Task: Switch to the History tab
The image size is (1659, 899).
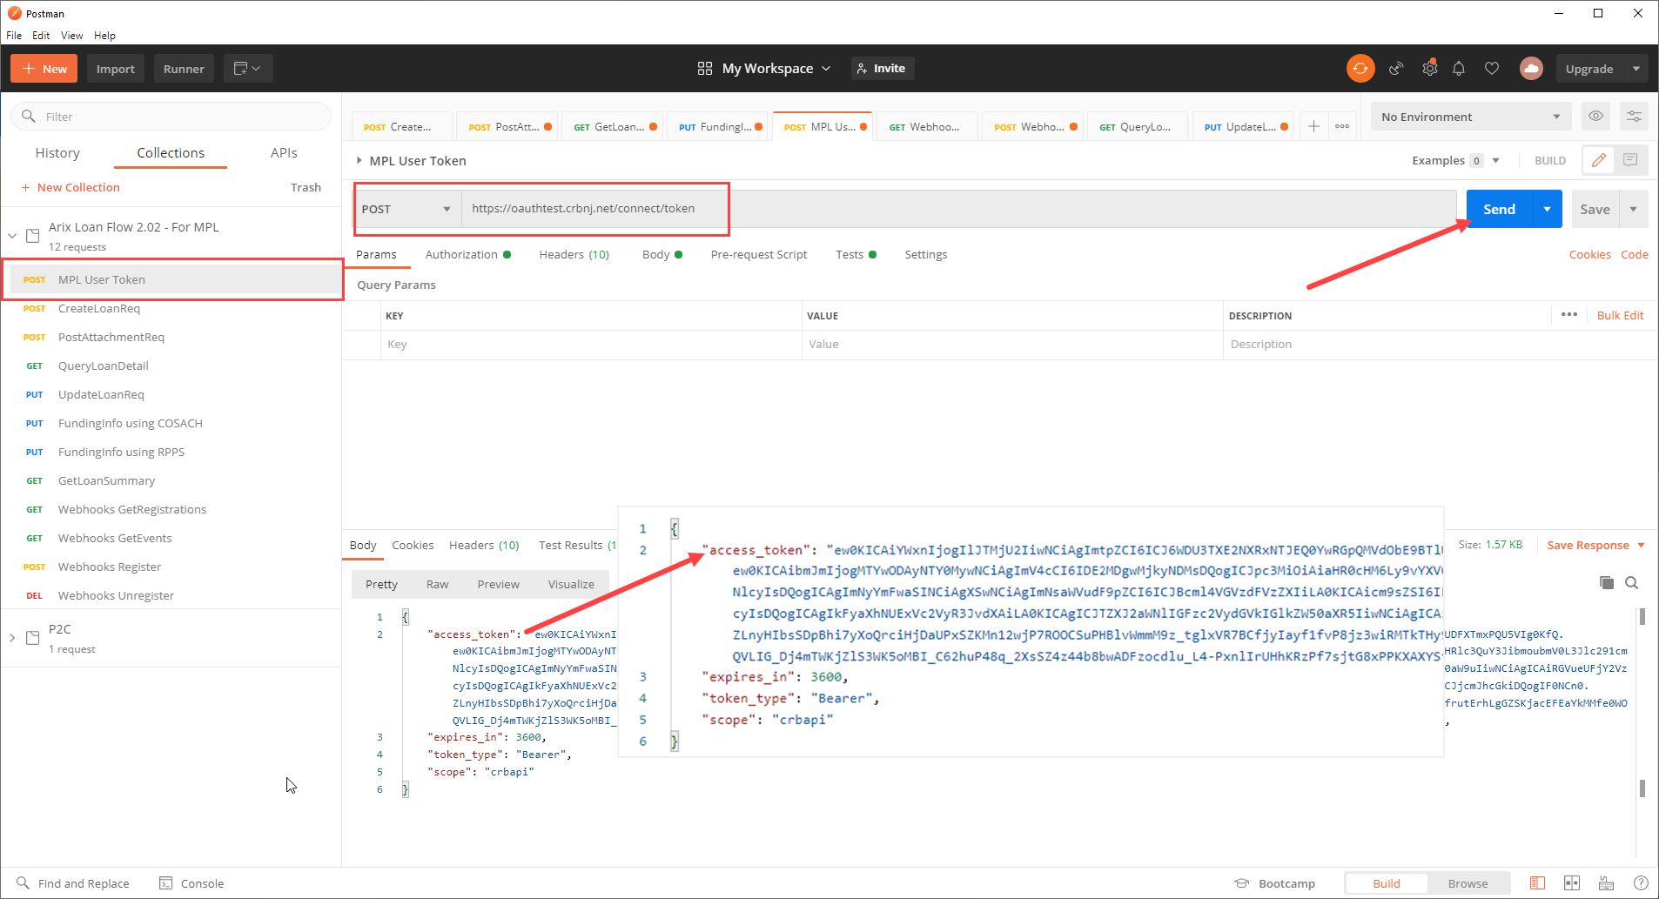Action: pyautogui.click(x=57, y=152)
